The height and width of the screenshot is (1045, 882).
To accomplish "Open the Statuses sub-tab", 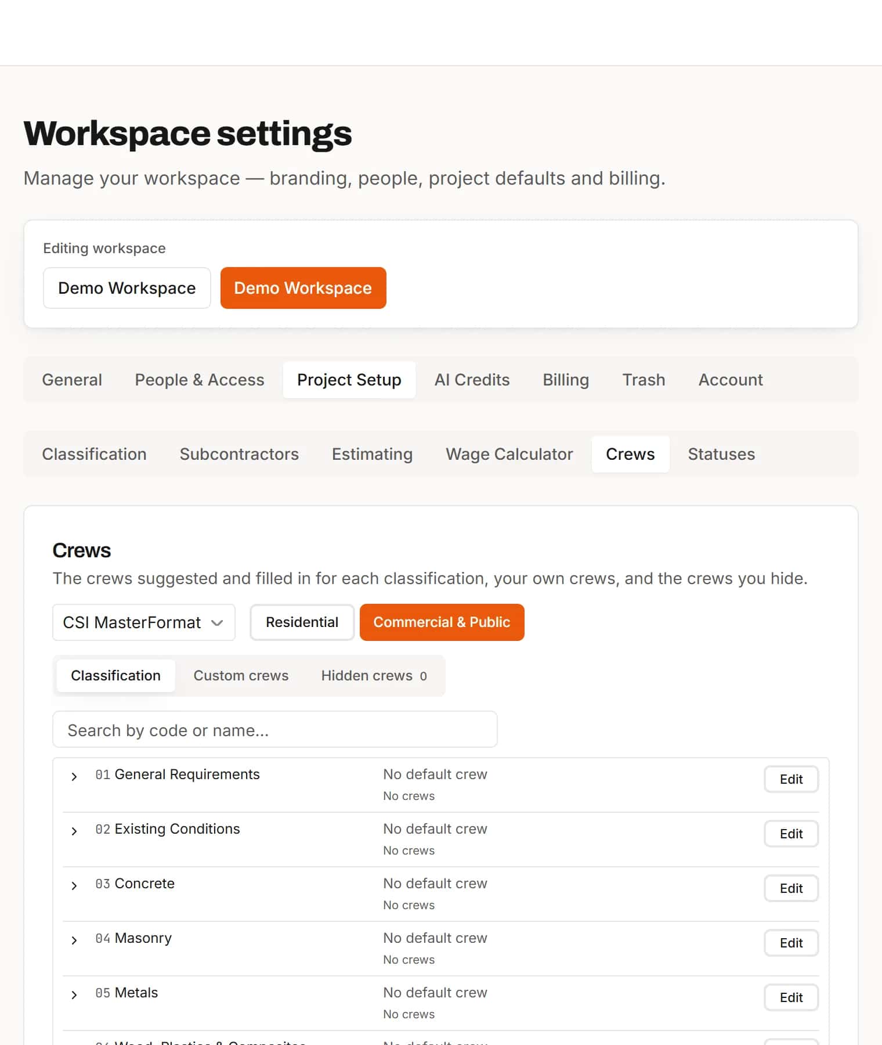I will [721, 454].
